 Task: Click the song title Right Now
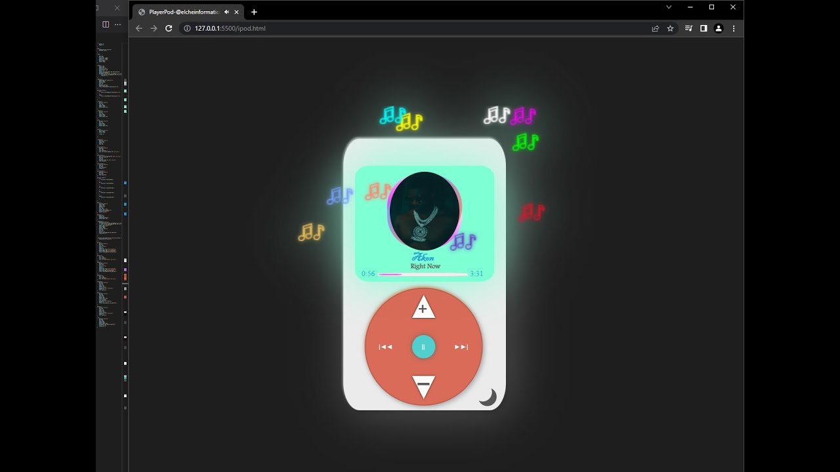pos(425,266)
